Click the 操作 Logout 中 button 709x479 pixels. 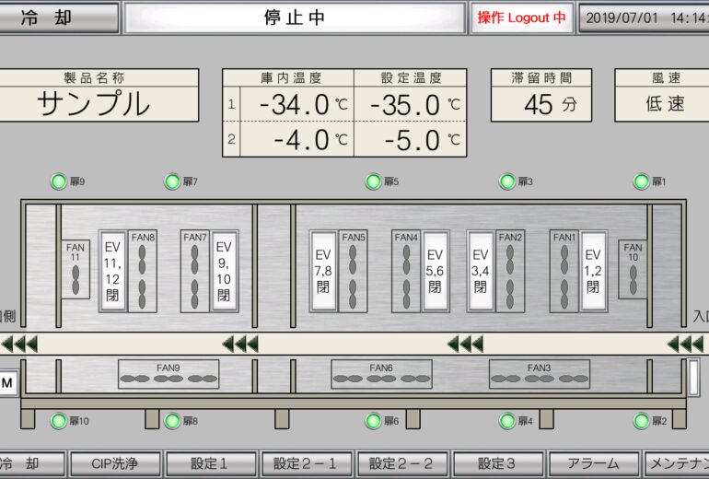pyautogui.click(x=521, y=18)
